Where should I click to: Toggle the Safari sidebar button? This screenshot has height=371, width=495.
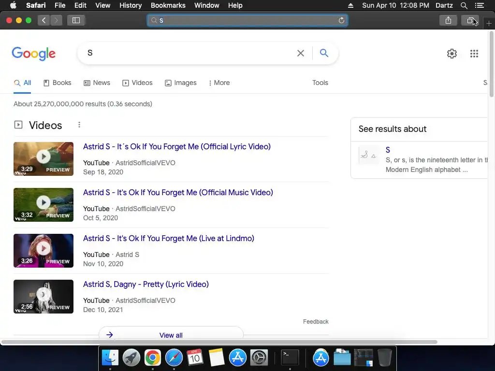pyautogui.click(x=76, y=20)
